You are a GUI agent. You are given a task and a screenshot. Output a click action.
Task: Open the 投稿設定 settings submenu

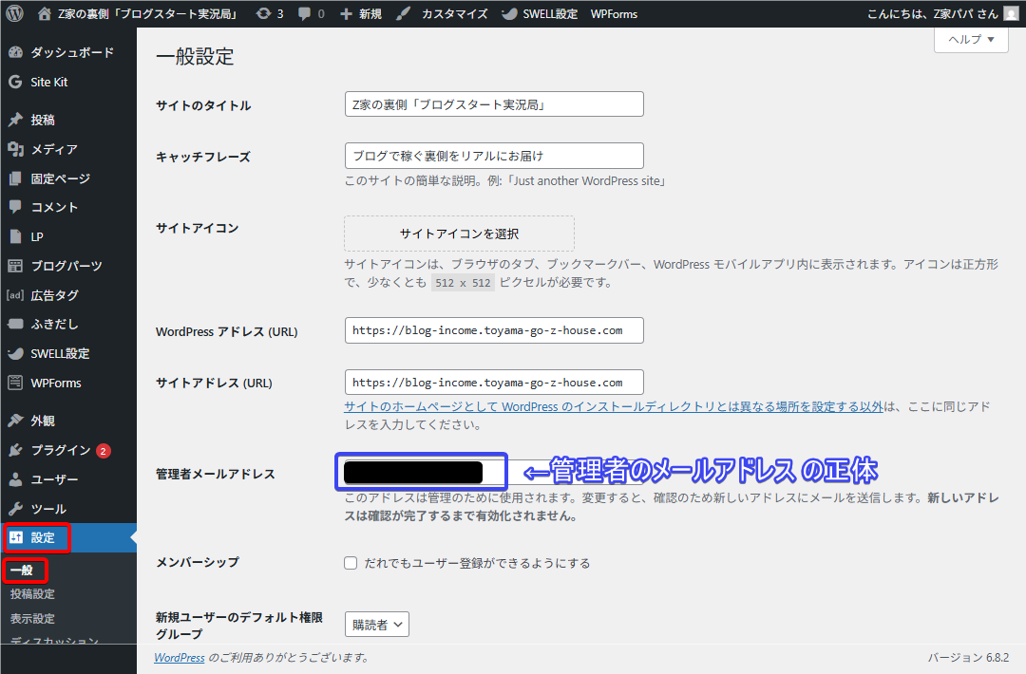(x=32, y=594)
